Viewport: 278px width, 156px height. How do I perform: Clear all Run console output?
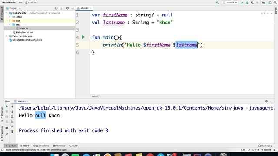click(x=12, y=132)
